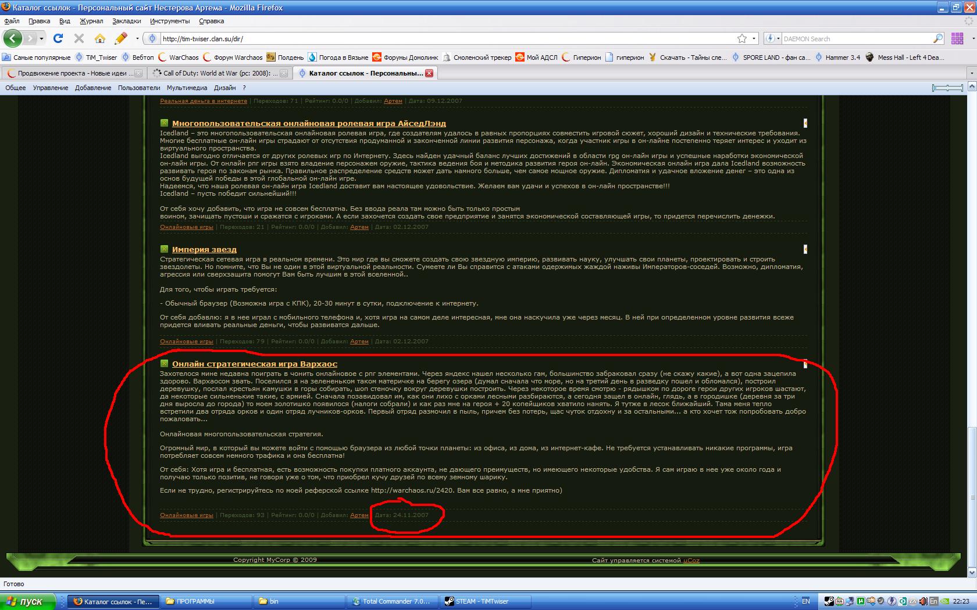This screenshot has height=610, width=977.
Task: Open the back/forward history dropdown
Action: click(x=41, y=39)
